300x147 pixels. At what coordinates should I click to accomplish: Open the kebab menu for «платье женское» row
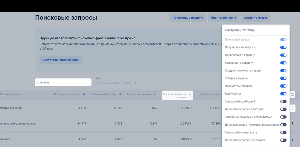292,108
